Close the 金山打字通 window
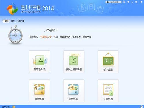144x108 pixels. click(x=141, y=2)
